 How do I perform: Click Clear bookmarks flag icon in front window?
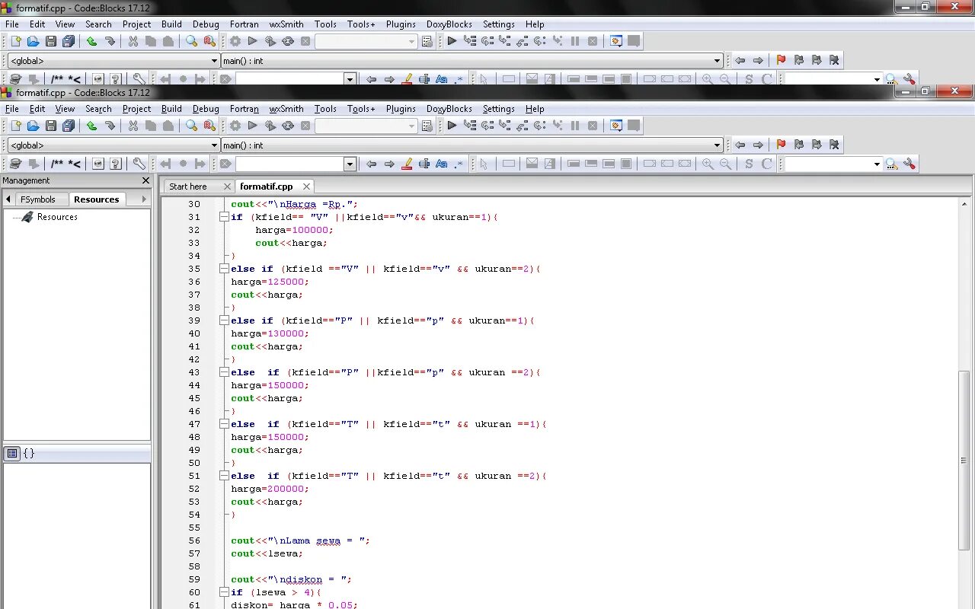point(834,145)
